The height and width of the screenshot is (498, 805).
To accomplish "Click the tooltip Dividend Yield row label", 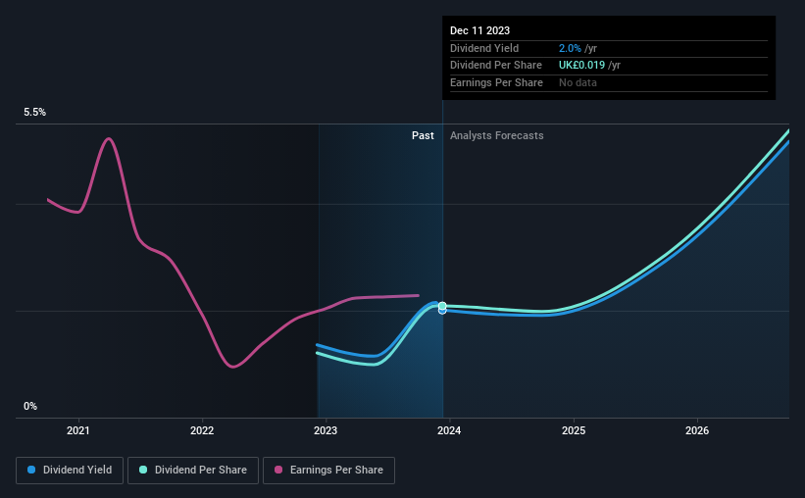I will click(484, 48).
